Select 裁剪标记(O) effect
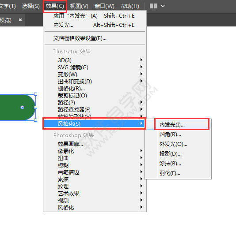The image size is (236, 235). pos(95,95)
